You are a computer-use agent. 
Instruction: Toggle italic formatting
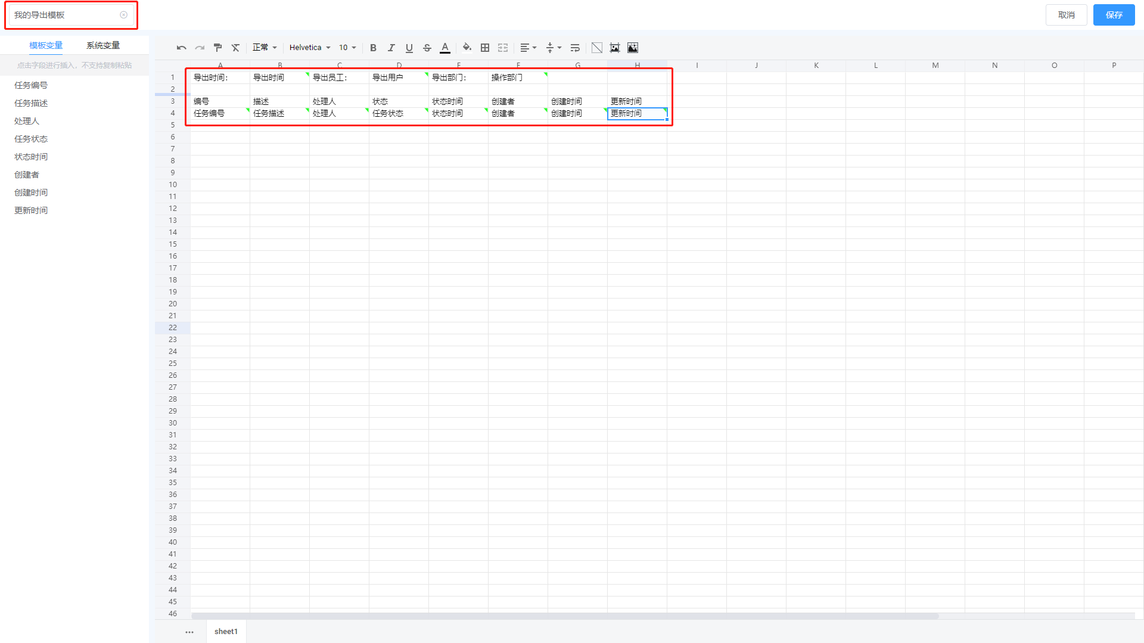[x=391, y=48]
